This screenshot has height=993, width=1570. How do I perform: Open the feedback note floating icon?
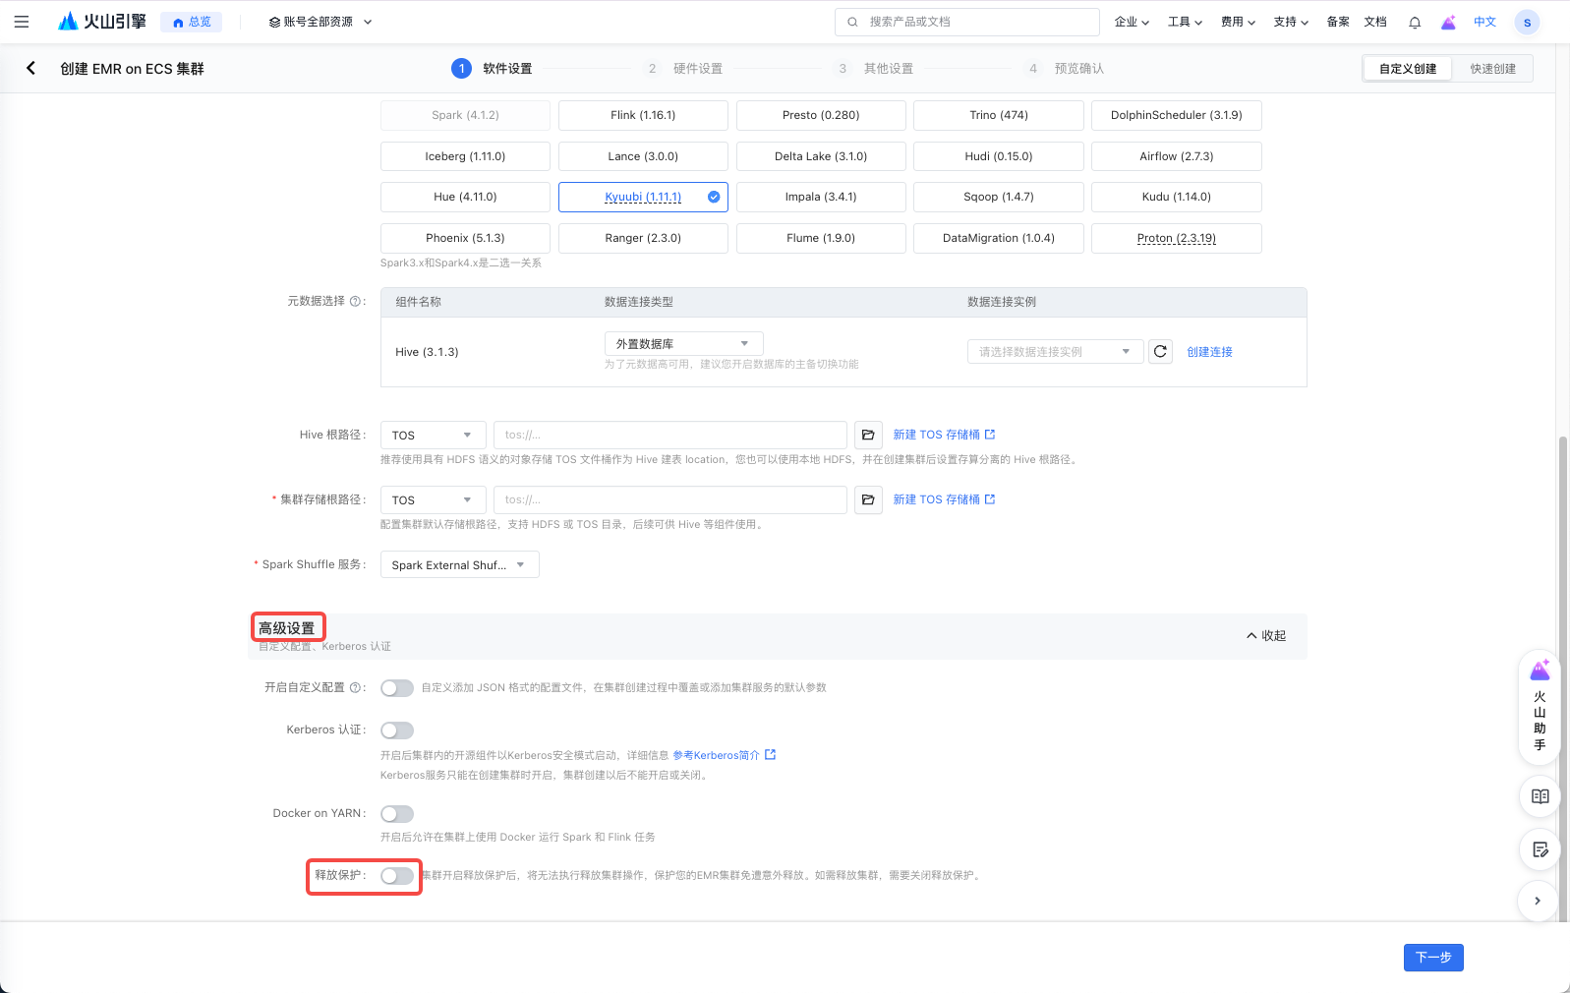(x=1540, y=849)
